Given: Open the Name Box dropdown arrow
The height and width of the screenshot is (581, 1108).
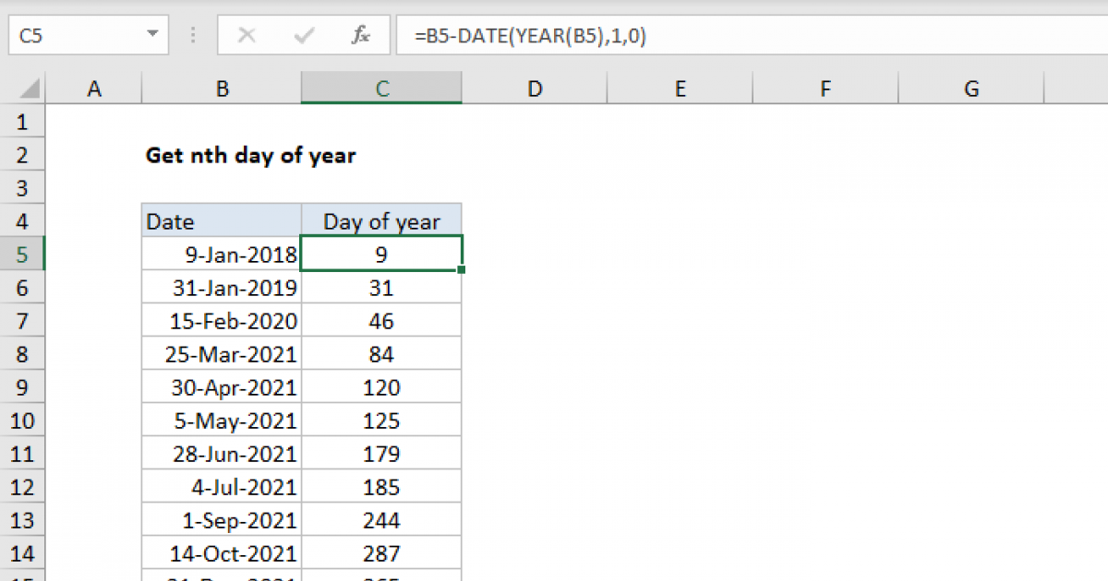Looking at the screenshot, I should pos(152,34).
